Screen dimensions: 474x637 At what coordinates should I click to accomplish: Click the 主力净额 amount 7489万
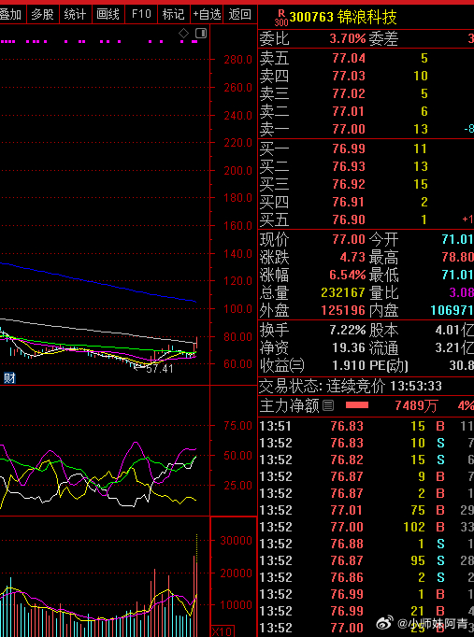[416, 405]
